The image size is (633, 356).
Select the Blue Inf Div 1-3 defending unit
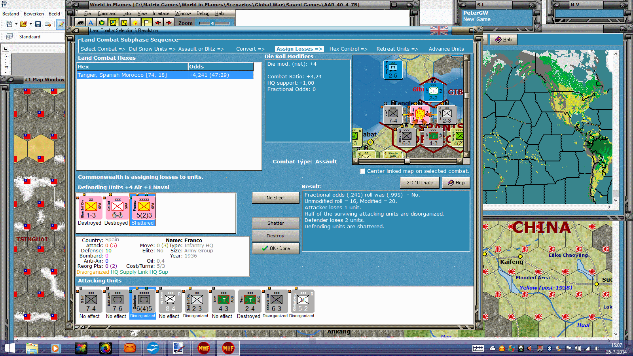tap(90, 209)
